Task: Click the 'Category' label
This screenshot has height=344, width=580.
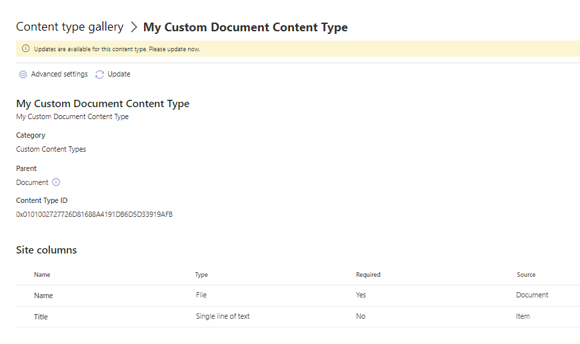Action: click(x=31, y=136)
